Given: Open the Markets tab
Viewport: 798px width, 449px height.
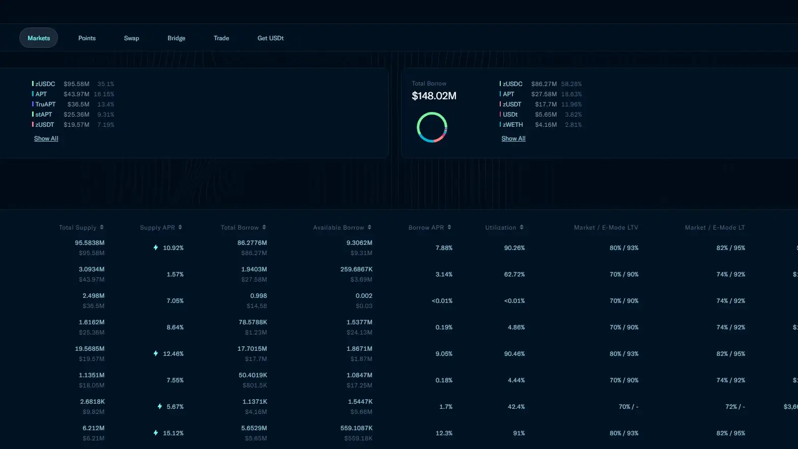Looking at the screenshot, I should (x=39, y=38).
